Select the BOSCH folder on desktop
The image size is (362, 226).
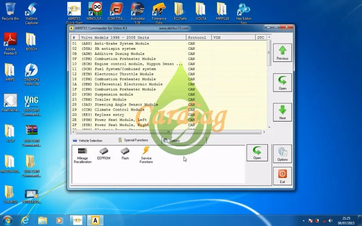(x=31, y=42)
